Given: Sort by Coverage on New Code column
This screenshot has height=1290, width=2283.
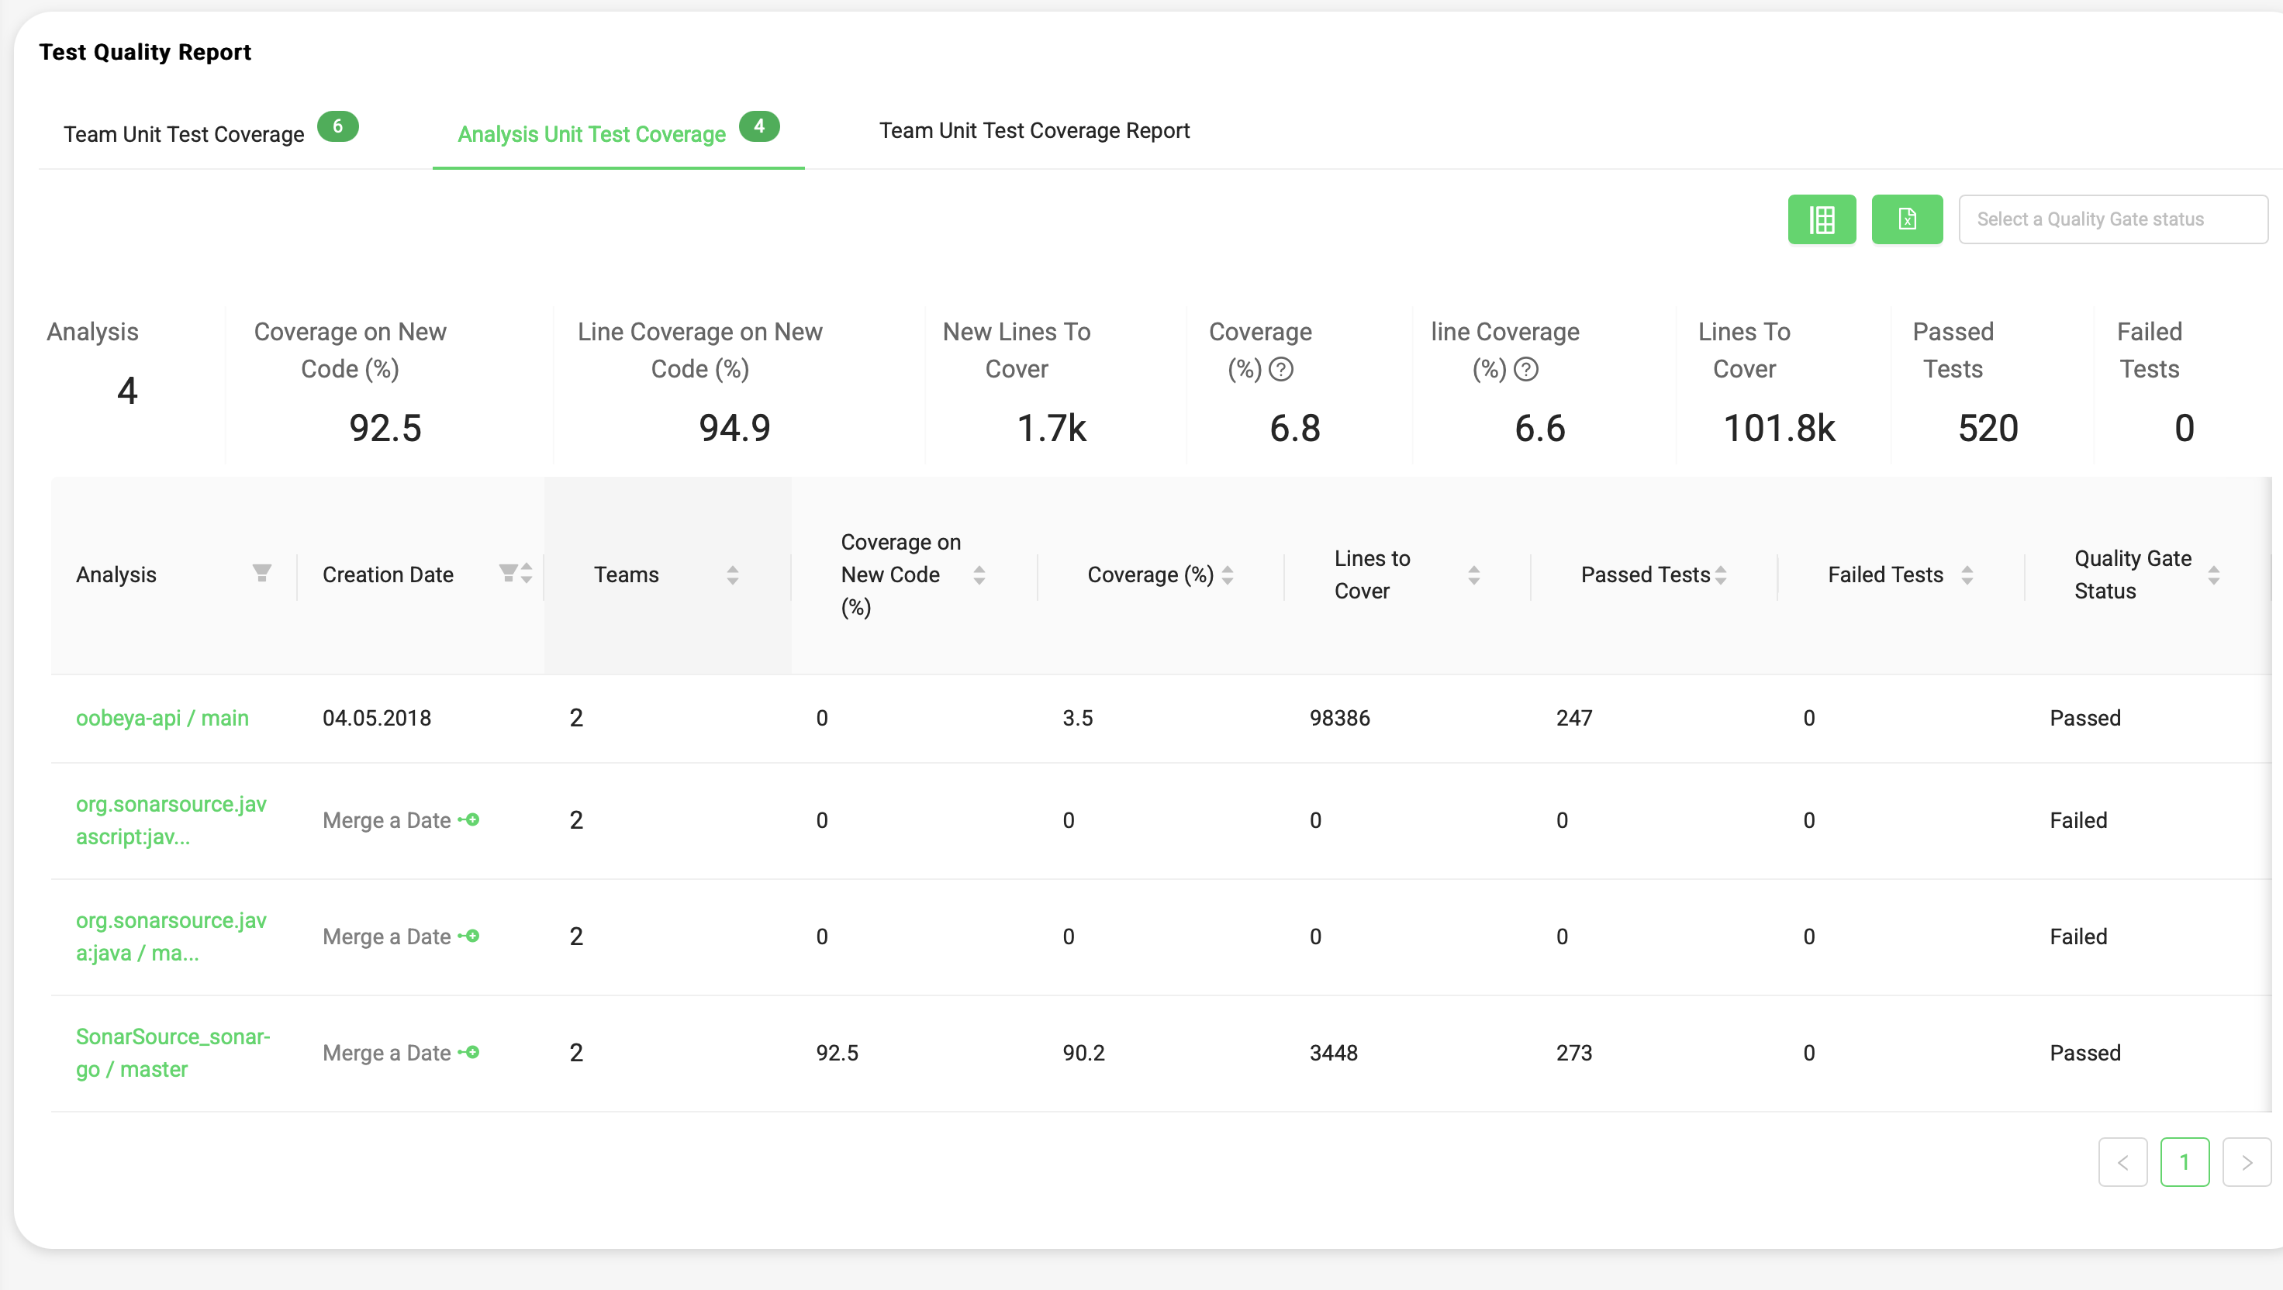Looking at the screenshot, I should [979, 575].
